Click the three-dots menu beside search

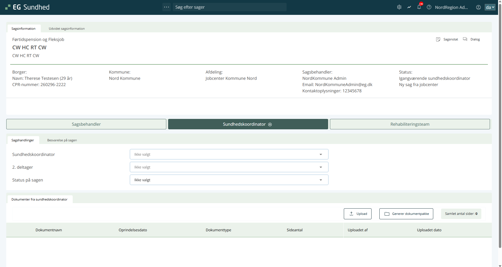[x=167, y=7]
